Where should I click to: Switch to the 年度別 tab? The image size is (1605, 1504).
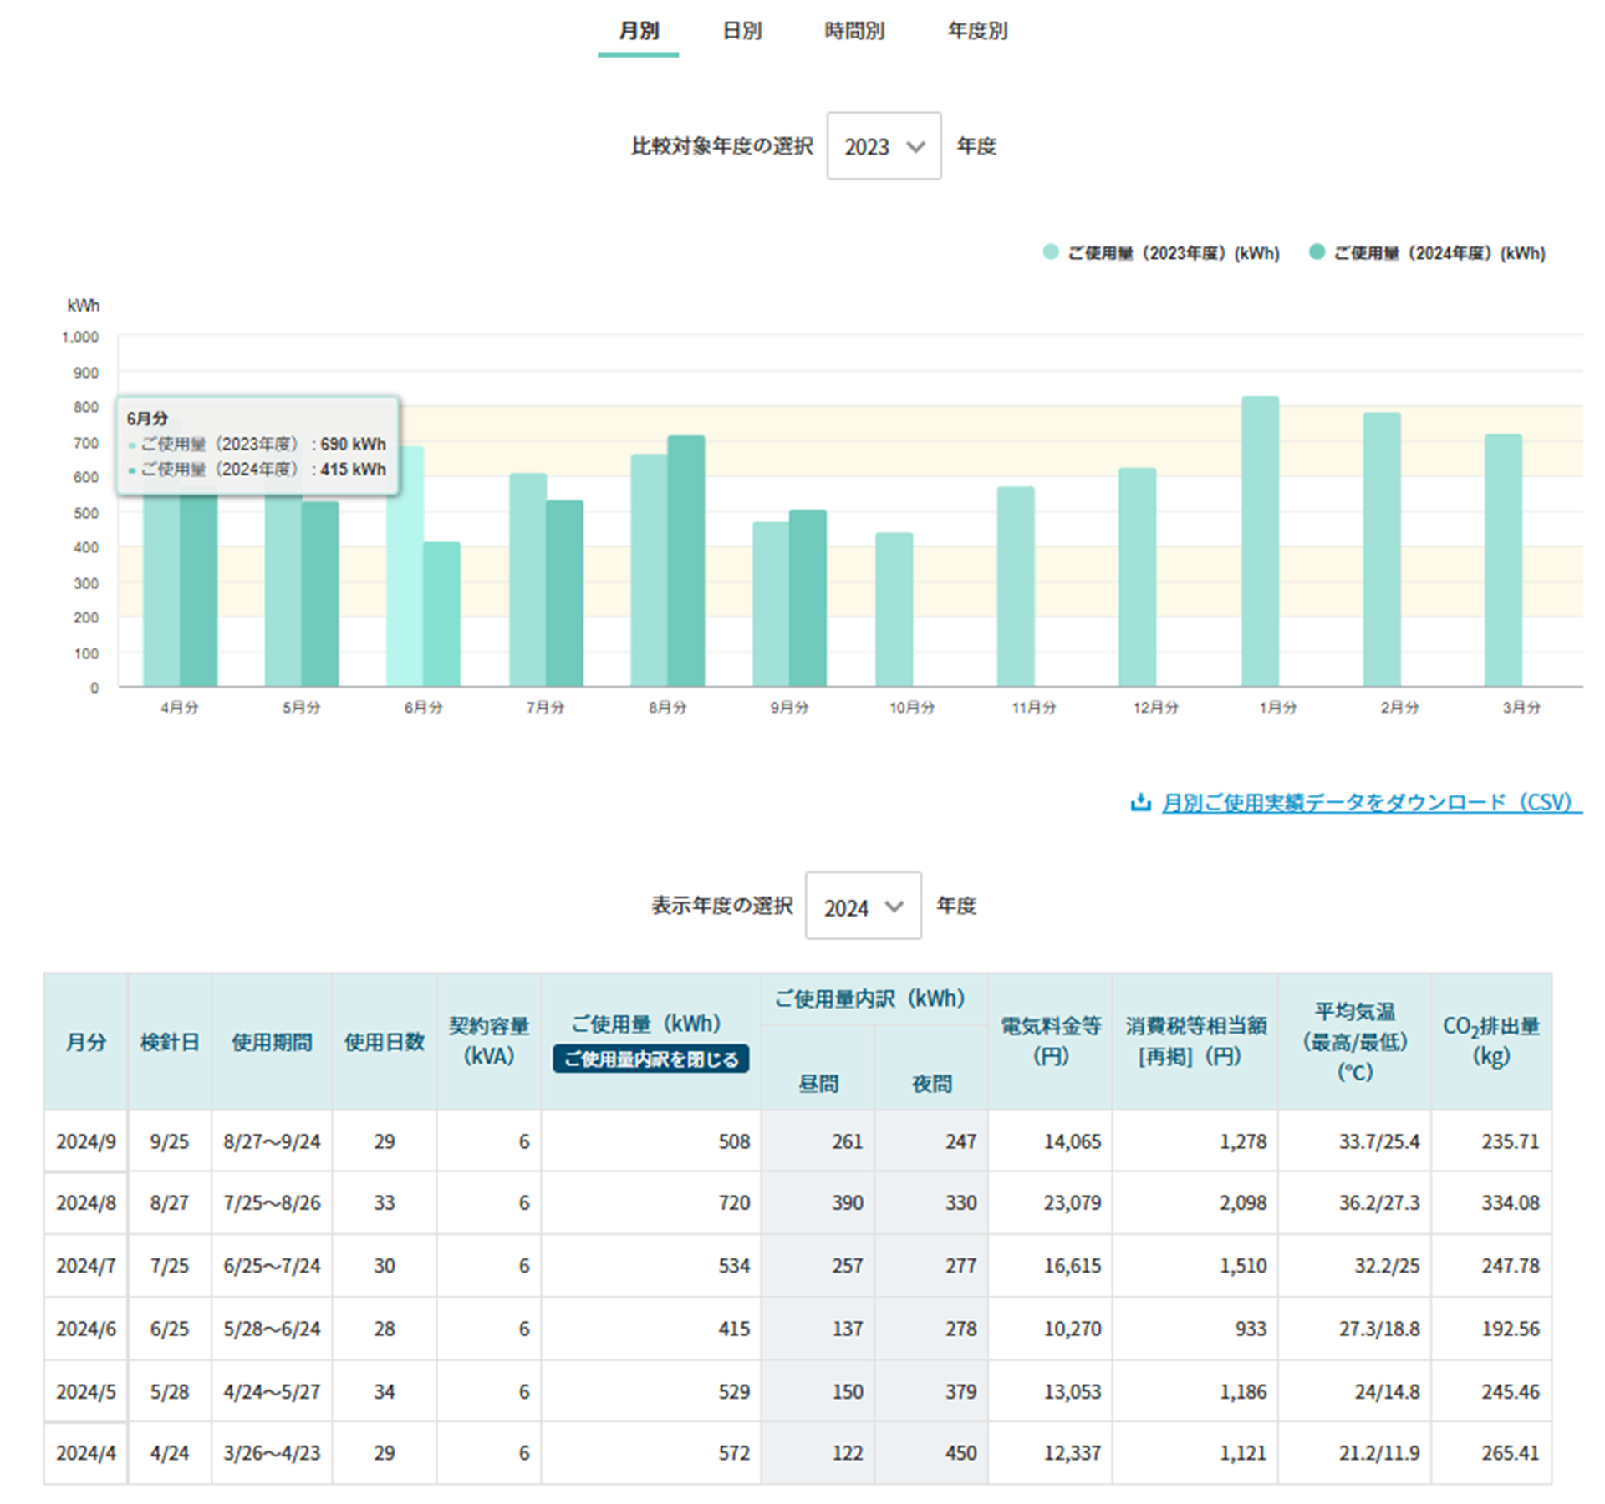point(976,32)
